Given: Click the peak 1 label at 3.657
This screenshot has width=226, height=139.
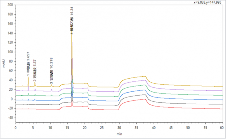Looking at the screenshot, I should (x=28, y=63).
